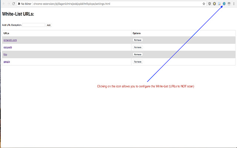The image size is (237, 148).
Task: Open the gray shield extension icon
Action: (x=210, y=4)
